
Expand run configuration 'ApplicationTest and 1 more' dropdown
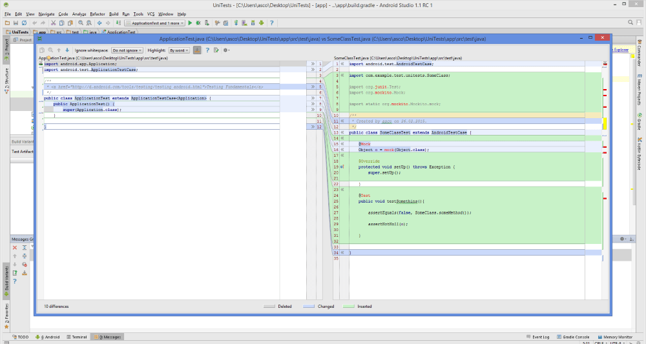pyautogui.click(x=154, y=23)
